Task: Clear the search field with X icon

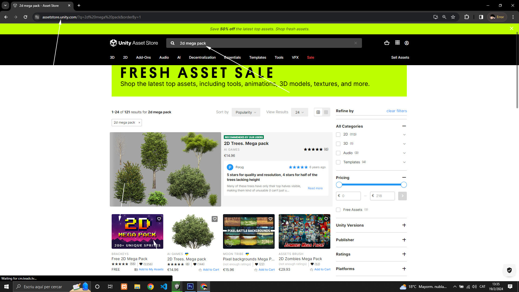Action: (356, 43)
